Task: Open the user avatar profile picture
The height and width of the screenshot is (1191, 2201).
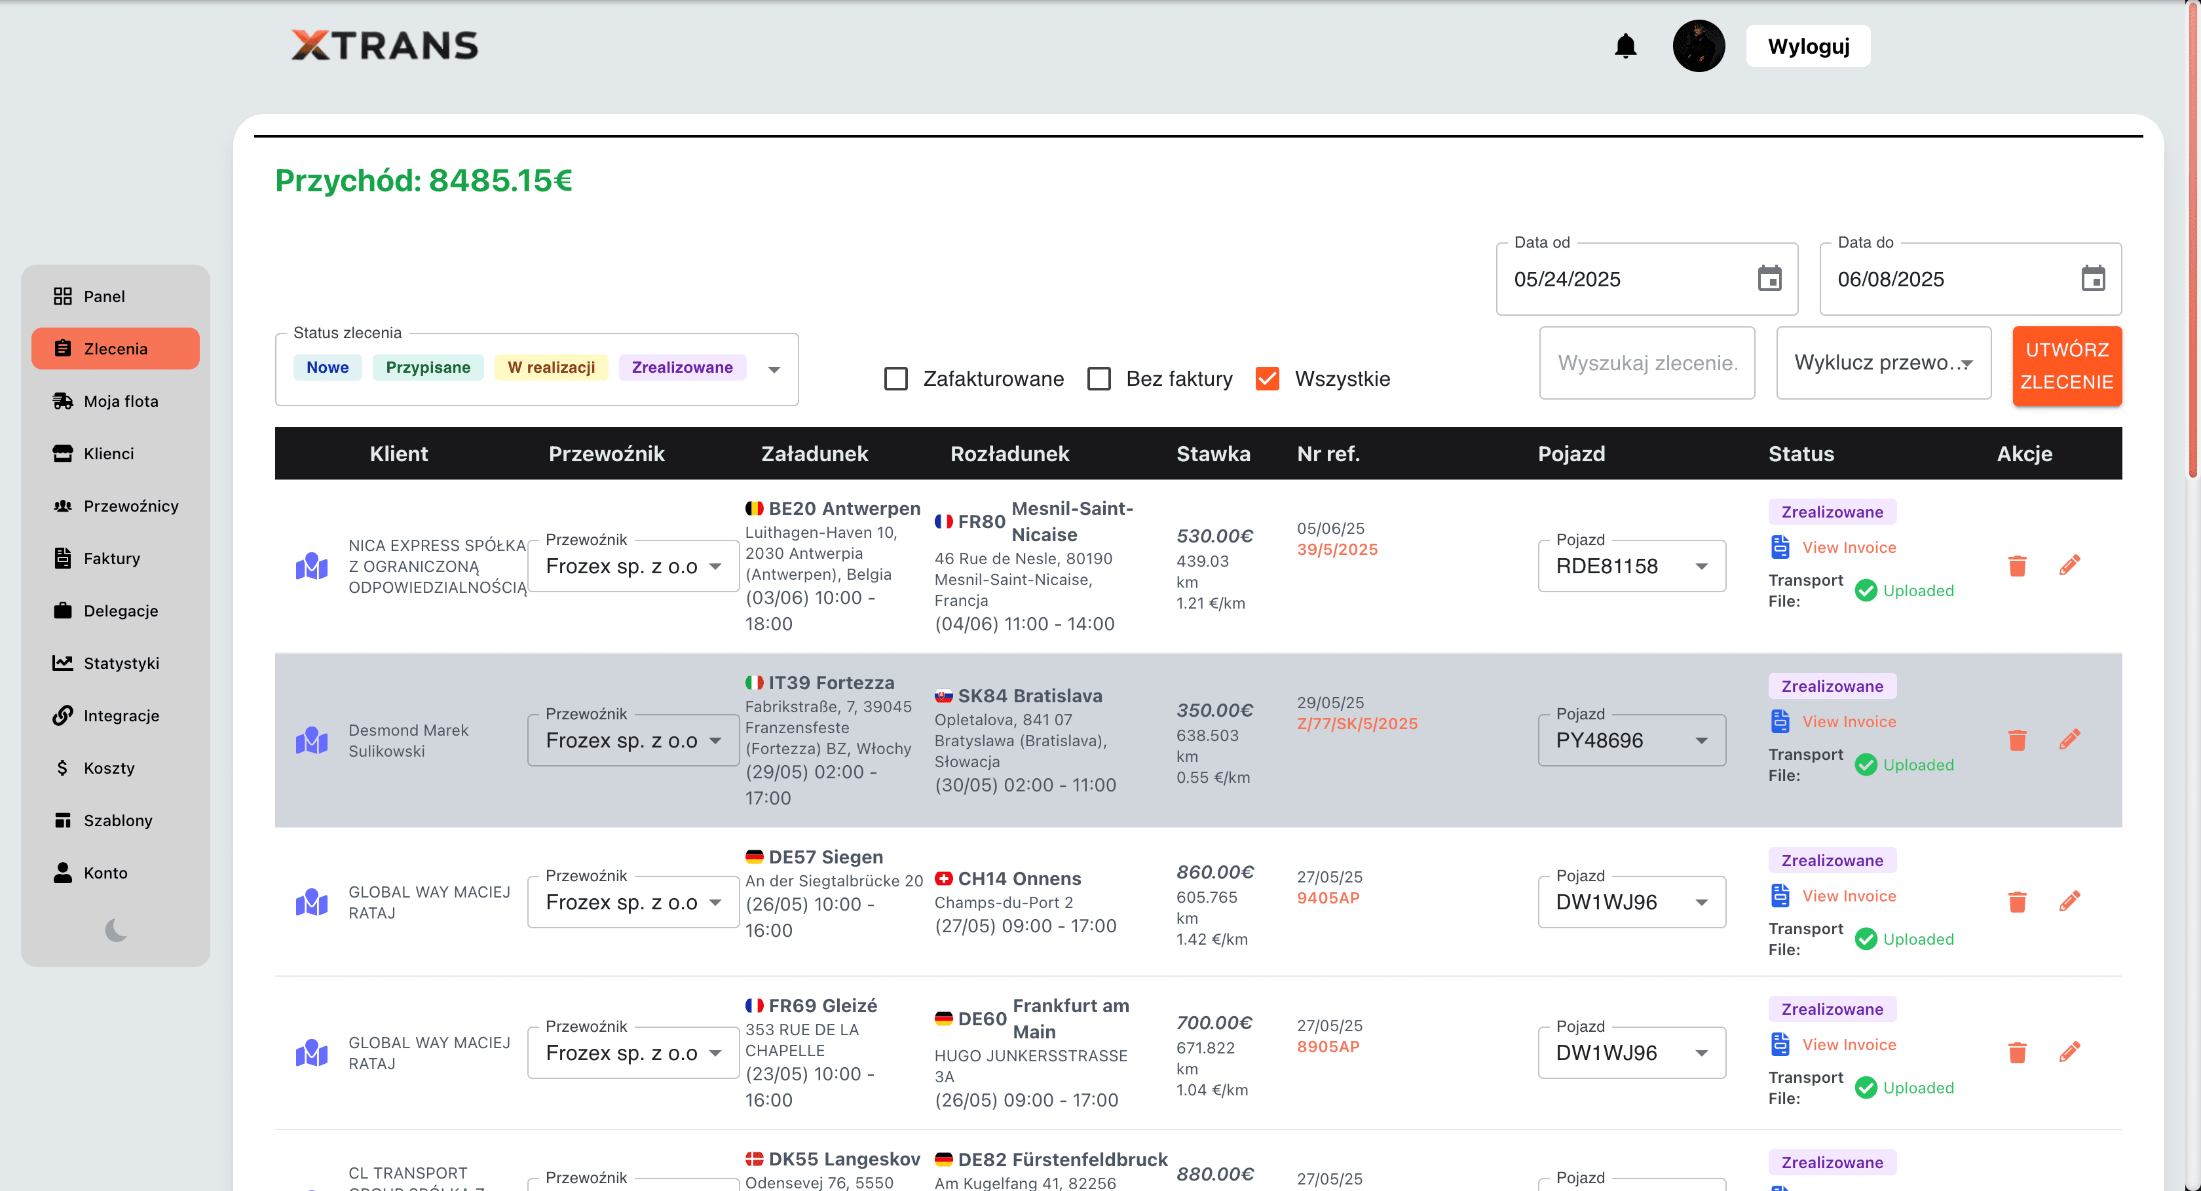Action: point(1698,46)
